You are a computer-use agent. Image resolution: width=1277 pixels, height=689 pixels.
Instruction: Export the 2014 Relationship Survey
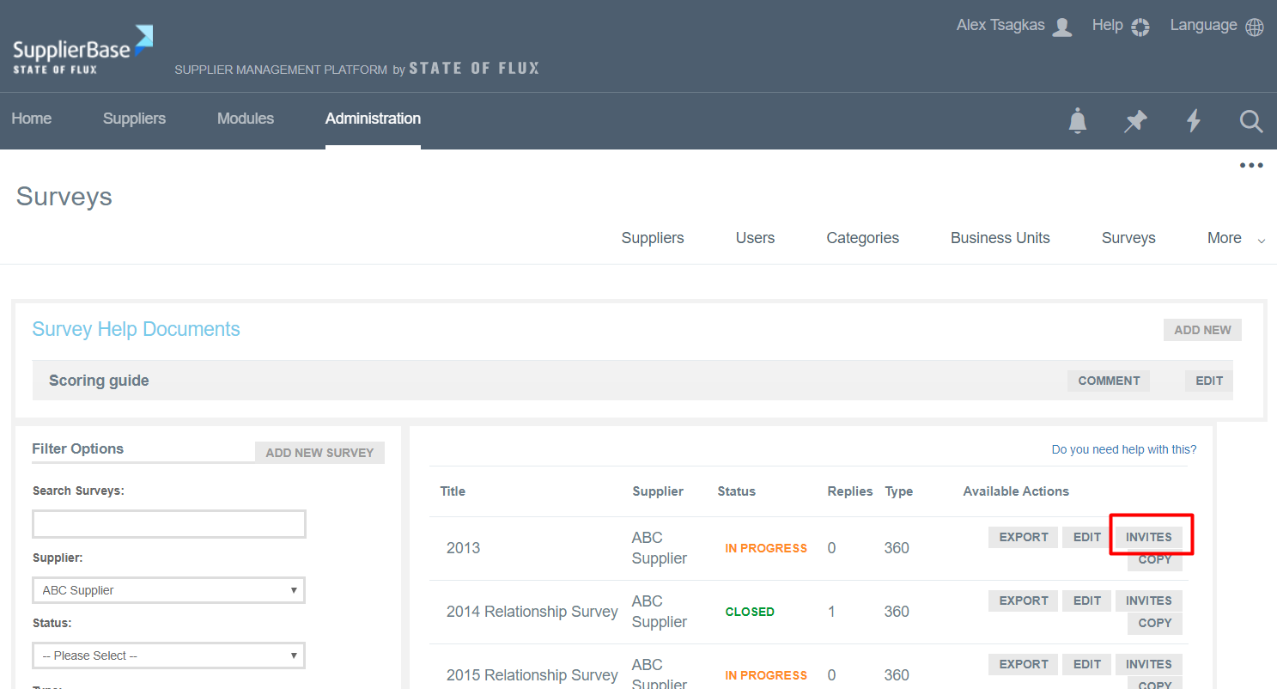[x=1023, y=601]
